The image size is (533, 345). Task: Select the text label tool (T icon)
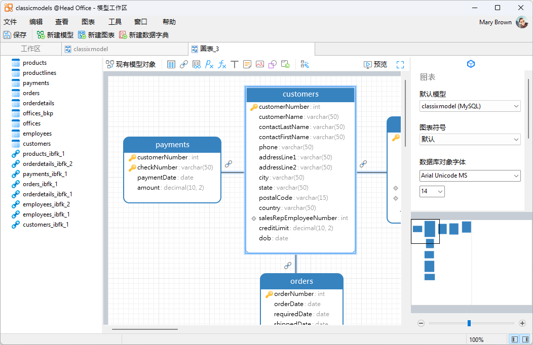click(235, 64)
